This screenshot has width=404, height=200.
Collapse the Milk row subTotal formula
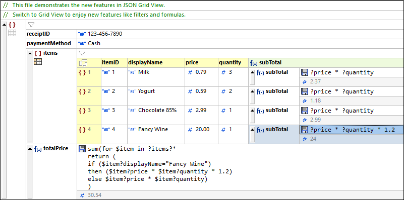pyautogui.click(x=253, y=72)
